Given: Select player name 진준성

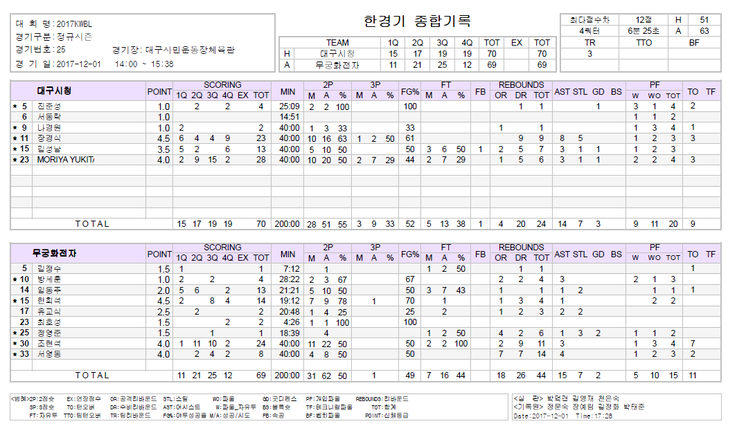Looking at the screenshot, I should pos(49,106).
